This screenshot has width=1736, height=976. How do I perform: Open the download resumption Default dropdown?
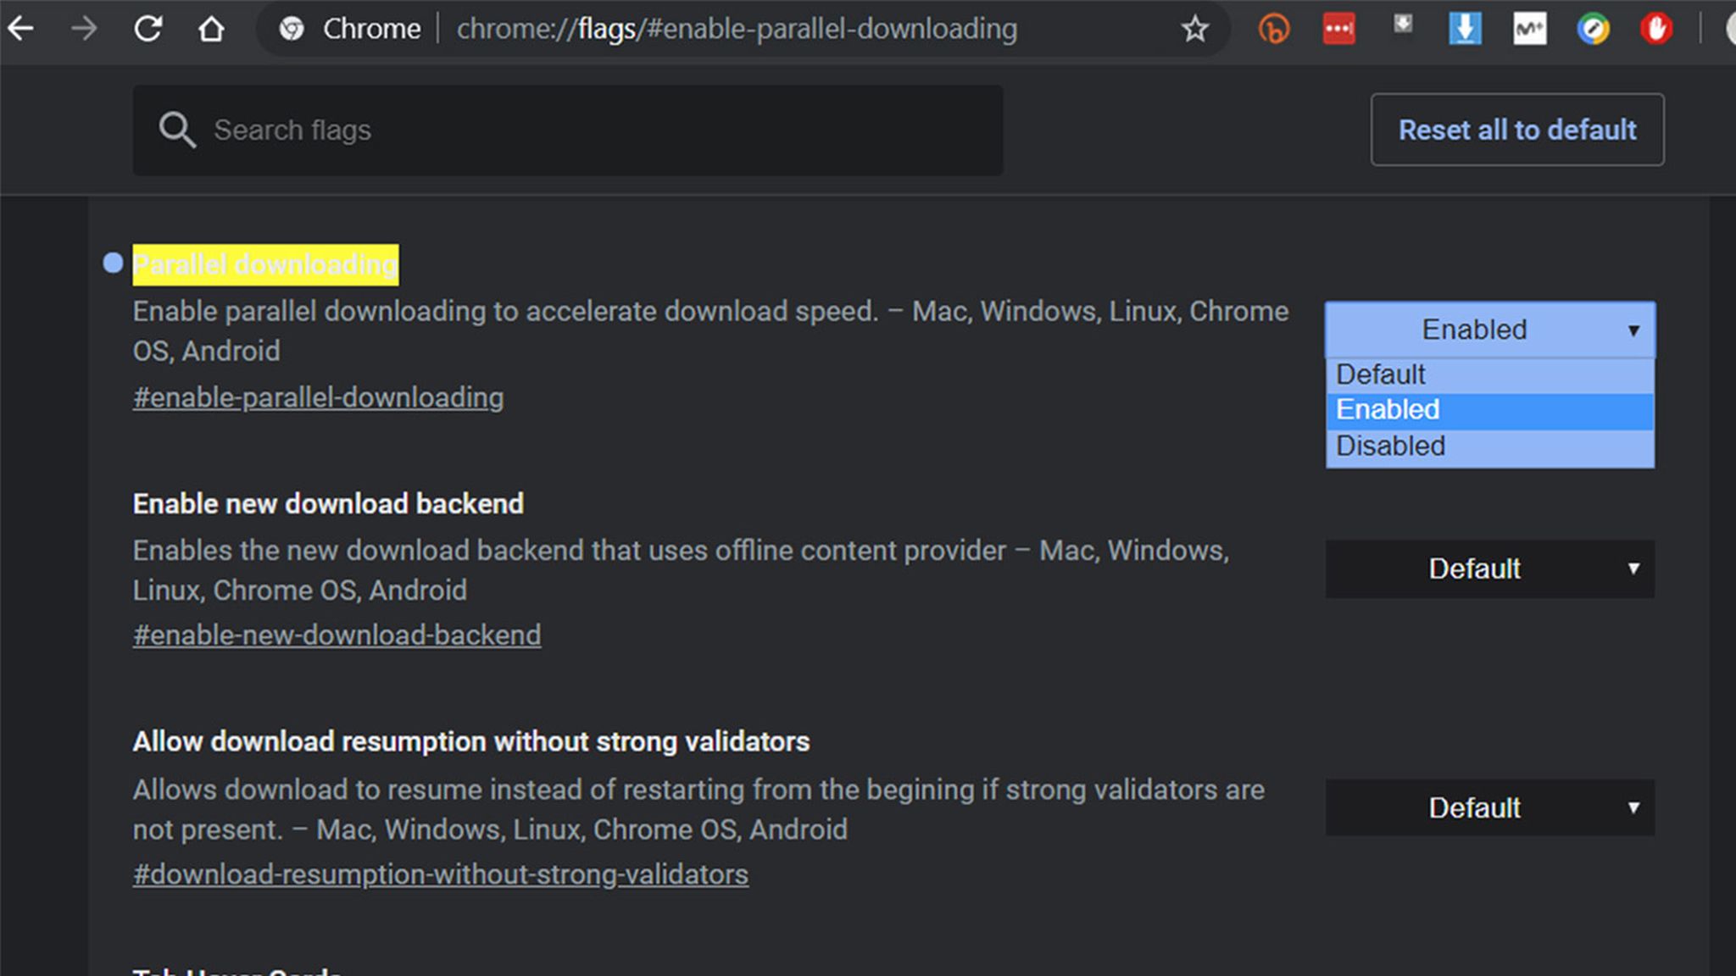pos(1488,807)
